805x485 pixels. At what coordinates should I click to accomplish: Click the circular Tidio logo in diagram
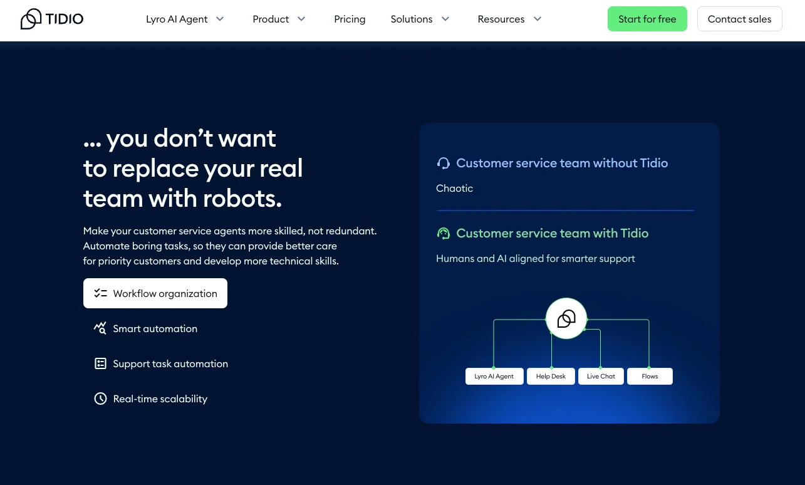[566, 318]
